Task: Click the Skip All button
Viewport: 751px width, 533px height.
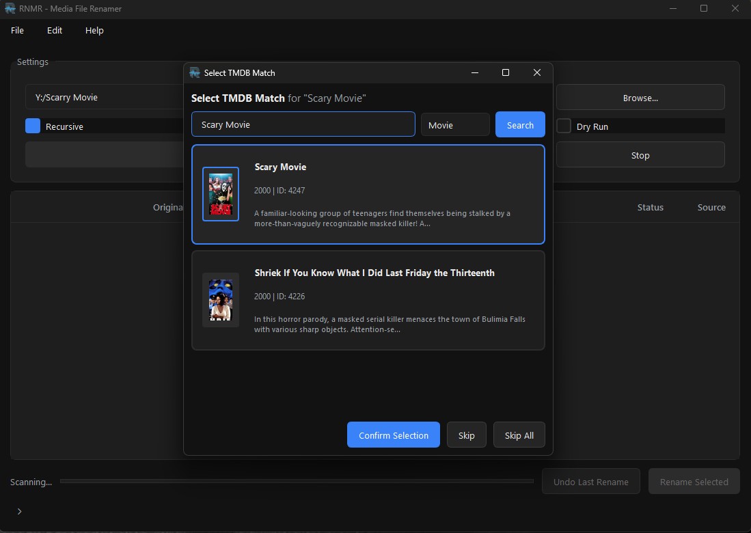Action: coord(519,435)
